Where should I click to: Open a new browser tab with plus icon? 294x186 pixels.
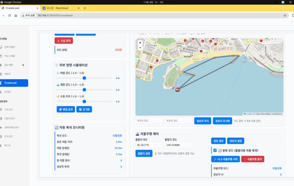(x=85, y=8)
